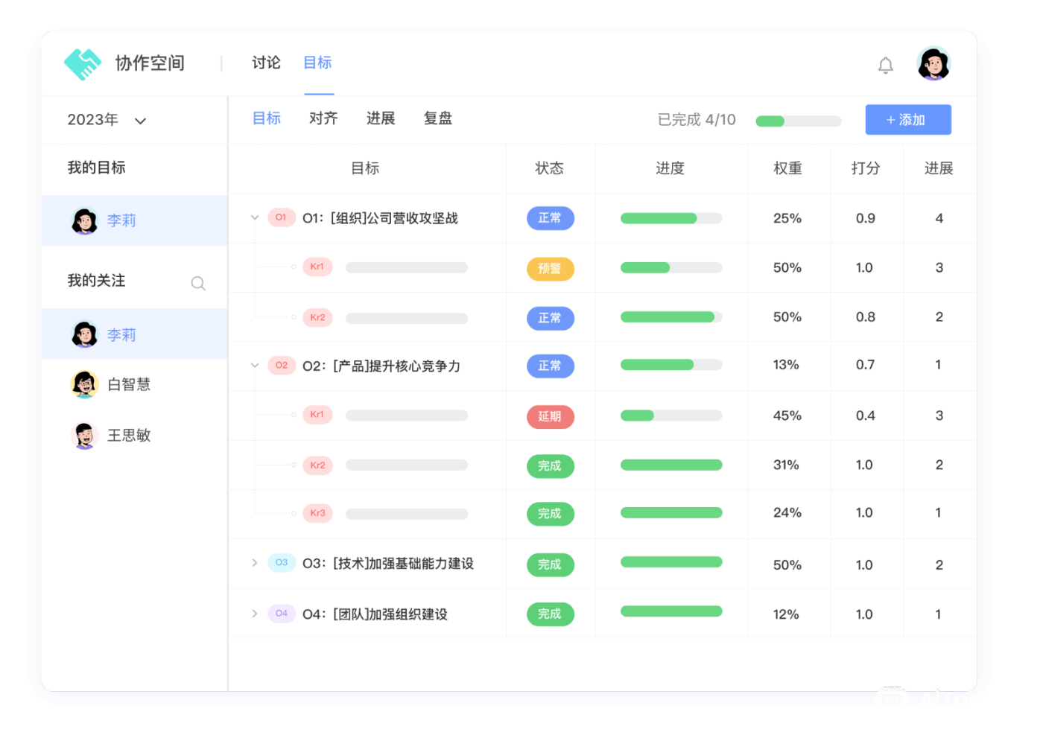Click the Kr1 key result badge under O2

317,415
